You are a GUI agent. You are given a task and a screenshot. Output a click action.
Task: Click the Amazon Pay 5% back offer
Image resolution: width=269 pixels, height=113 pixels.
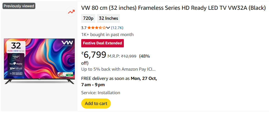pos(118,69)
